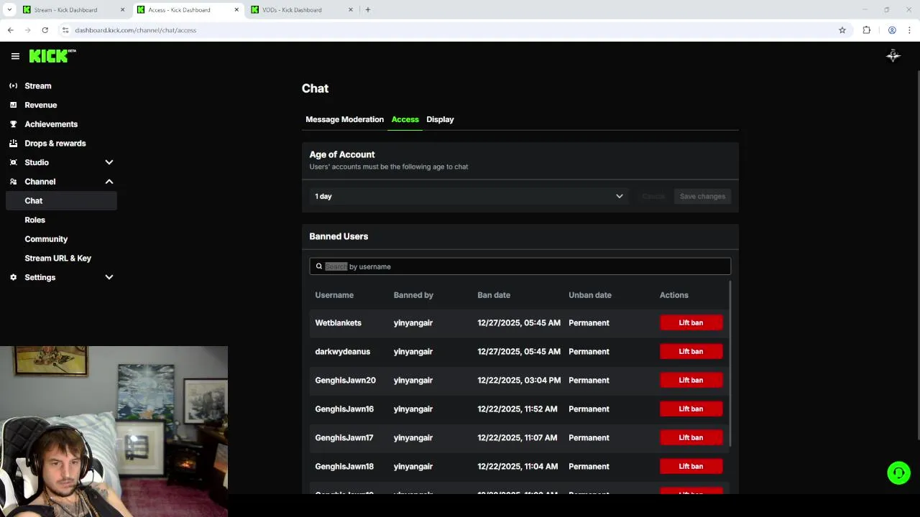Viewport: 920px width, 517px height.
Task: Lift ban for Wetblankets
Action: pyautogui.click(x=691, y=323)
